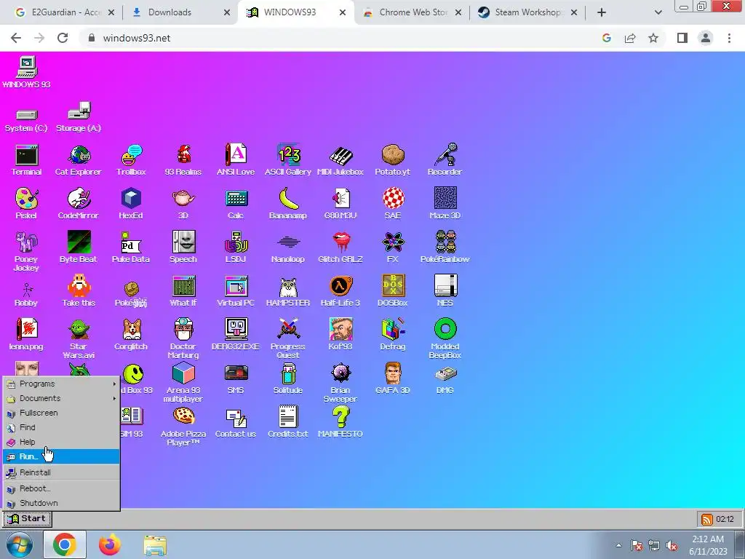Choose Shutdown from the Start menu
The height and width of the screenshot is (559, 745).
click(61, 503)
